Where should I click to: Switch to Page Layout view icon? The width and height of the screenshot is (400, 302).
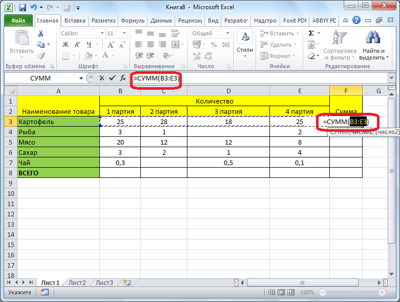(x=281, y=292)
